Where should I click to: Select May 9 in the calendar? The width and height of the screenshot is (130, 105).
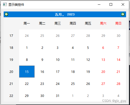(x=42, y=60)
